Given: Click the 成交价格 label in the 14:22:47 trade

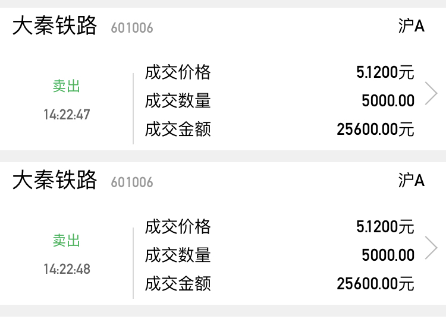Looking at the screenshot, I should coord(178,72).
